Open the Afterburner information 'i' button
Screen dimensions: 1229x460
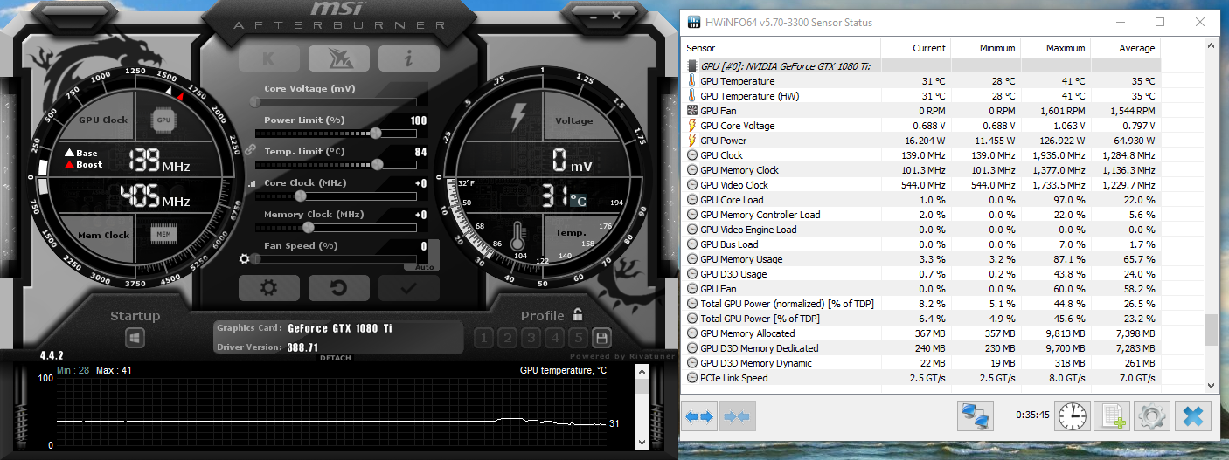pyautogui.click(x=408, y=58)
